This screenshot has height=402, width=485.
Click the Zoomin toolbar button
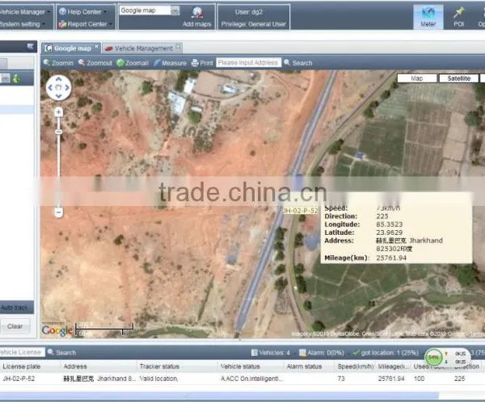coord(58,63)
